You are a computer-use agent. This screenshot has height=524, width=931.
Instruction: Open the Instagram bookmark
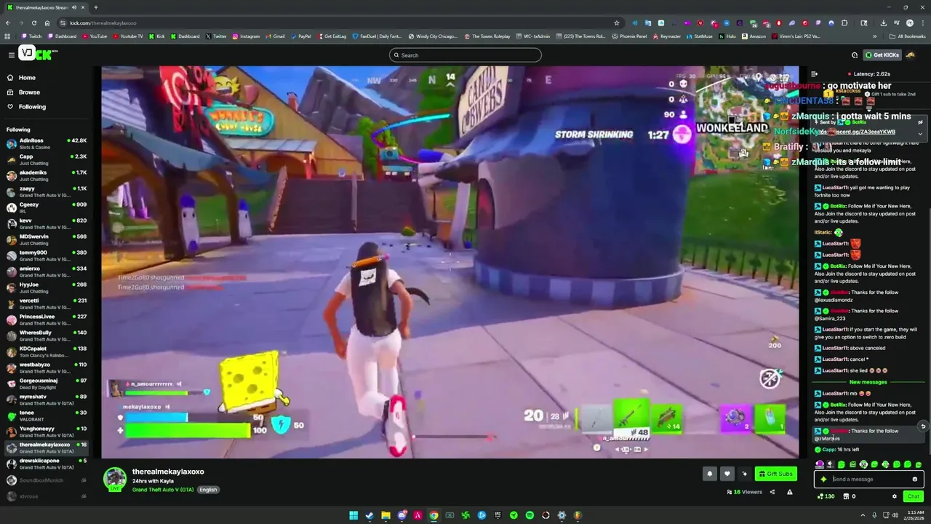click(246, 36)
